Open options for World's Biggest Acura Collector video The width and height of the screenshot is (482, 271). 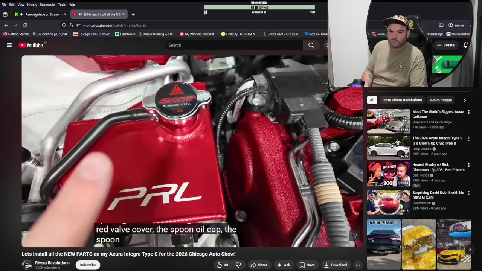coord(469,112)
